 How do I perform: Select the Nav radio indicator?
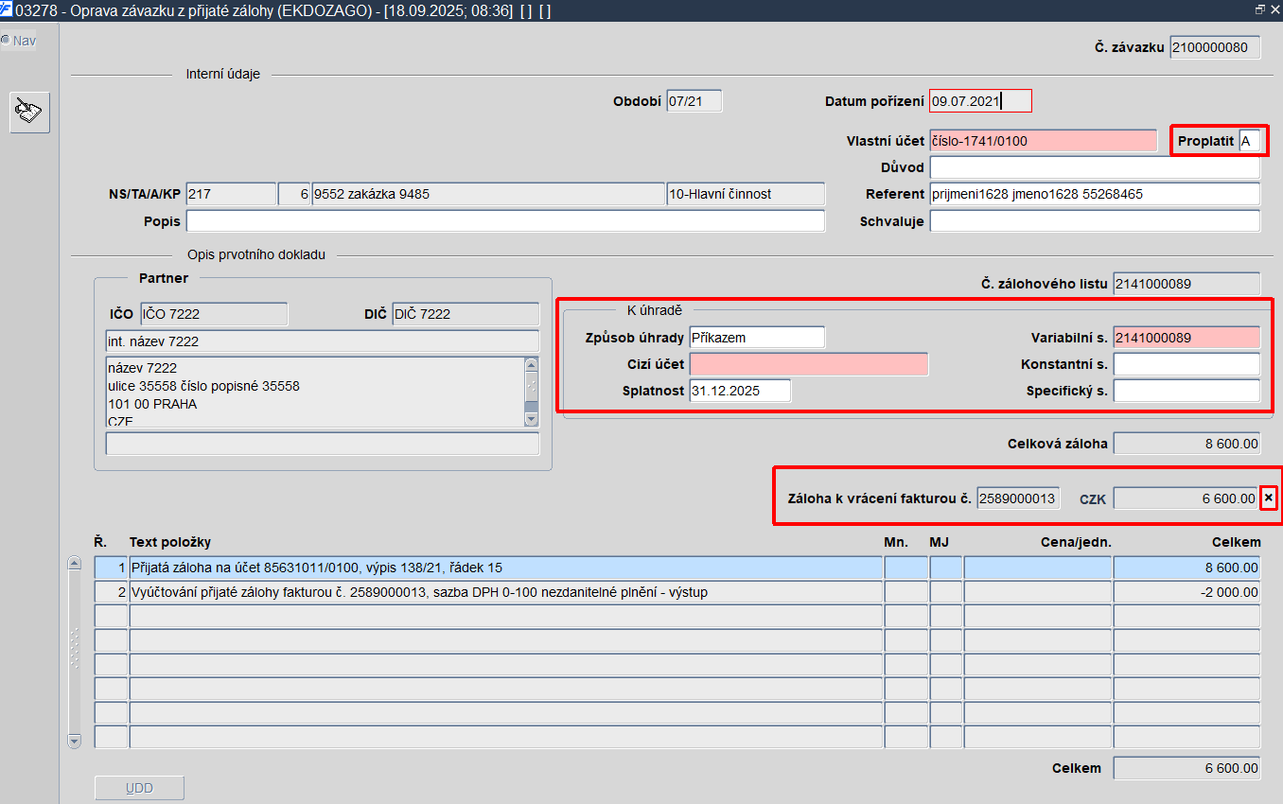coord(6,40)
